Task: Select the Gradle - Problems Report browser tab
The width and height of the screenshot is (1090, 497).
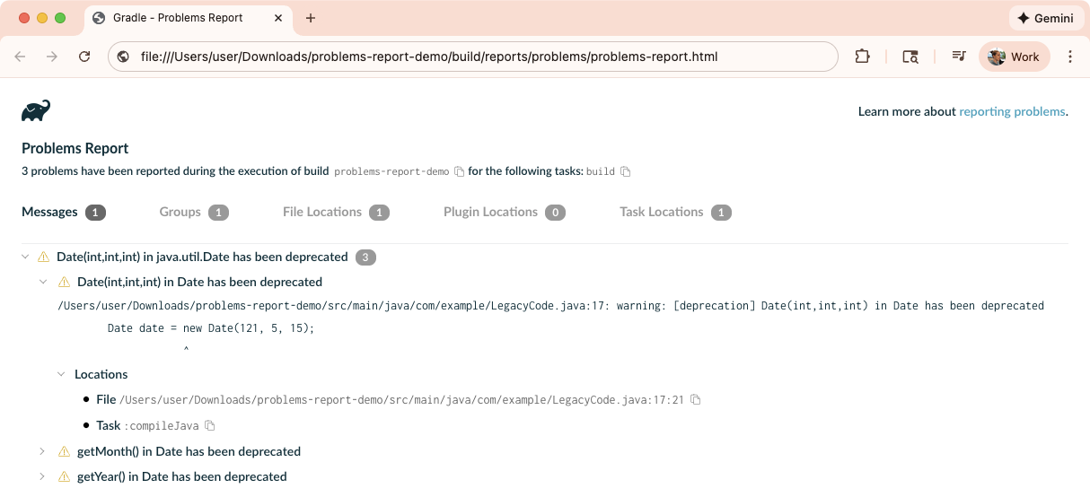Action: (x=187, y=18)
